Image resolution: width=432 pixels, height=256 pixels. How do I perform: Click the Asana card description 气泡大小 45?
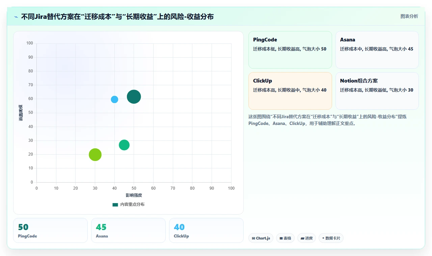pyautogui.click(x=401, y=49)
